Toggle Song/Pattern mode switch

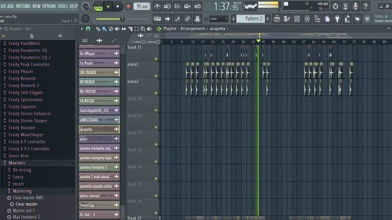(x=98, y=7)
